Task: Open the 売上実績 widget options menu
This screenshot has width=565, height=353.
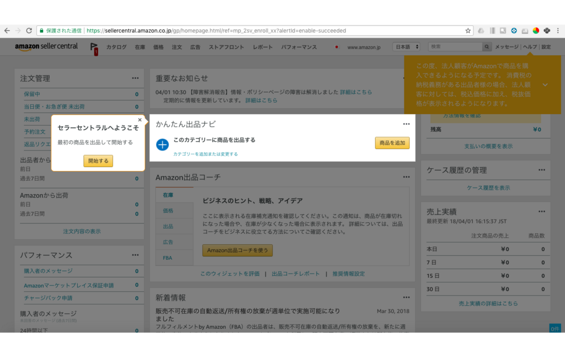Action: point(542,211)
